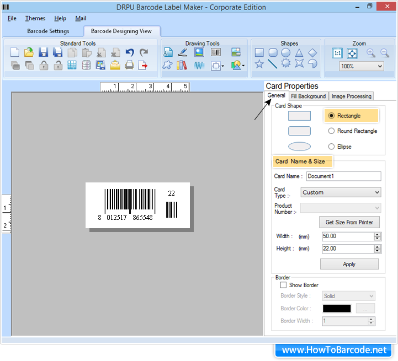Zoom out with magnifier minus
The image size is (398, 361).
(x=385, y=53)
